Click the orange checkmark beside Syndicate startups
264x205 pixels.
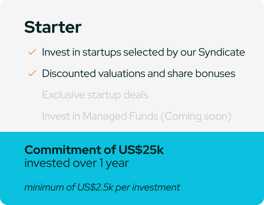(32, 52)
